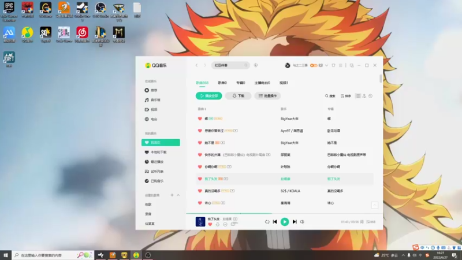Select the 歌单0 tab

(222, 83)
